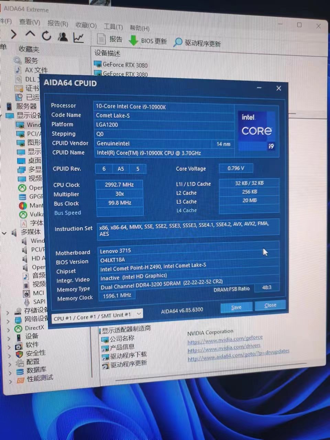
Task: Click Save in the CPUID window
Action: (x=236, y=307)
